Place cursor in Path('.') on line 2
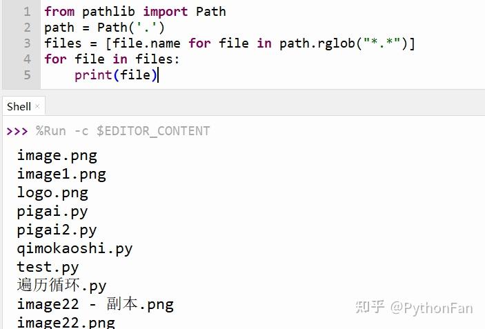This screenshot has width=485, height=329. coord(131,28)
